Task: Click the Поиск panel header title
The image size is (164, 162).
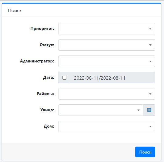Action: 15,11
